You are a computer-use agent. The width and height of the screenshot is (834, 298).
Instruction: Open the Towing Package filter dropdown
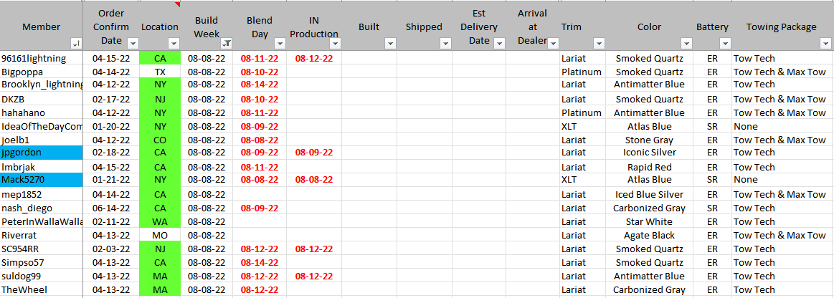(825, 44)
